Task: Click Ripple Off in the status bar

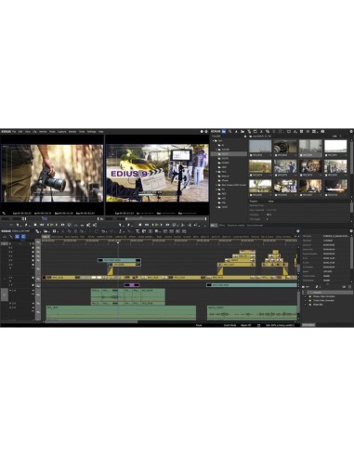Action: [245, 325]
